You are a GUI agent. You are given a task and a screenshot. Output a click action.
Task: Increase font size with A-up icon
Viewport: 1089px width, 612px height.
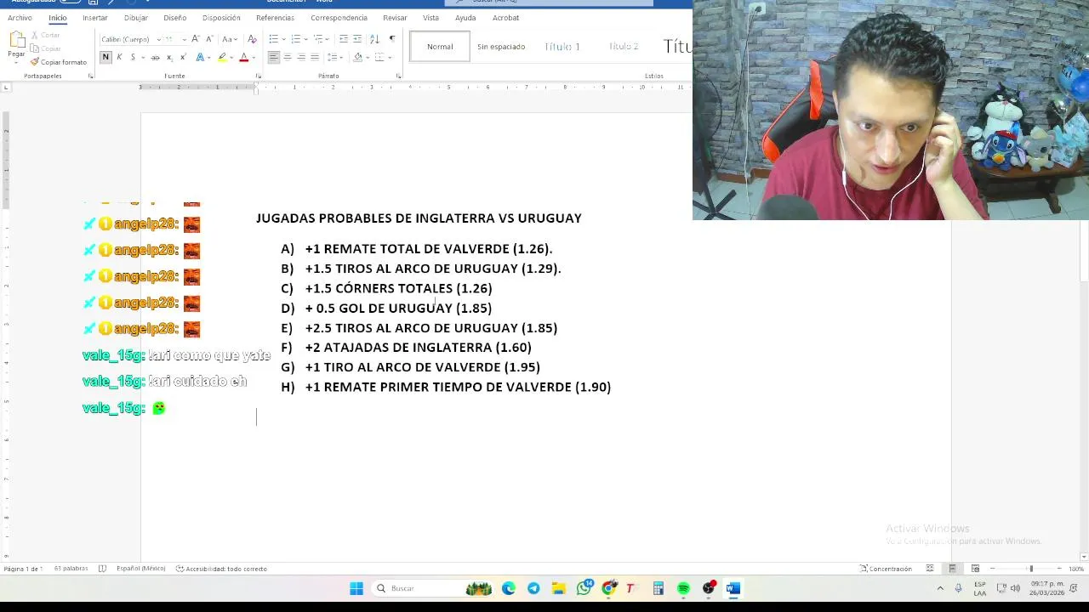(x=196, y=39)
